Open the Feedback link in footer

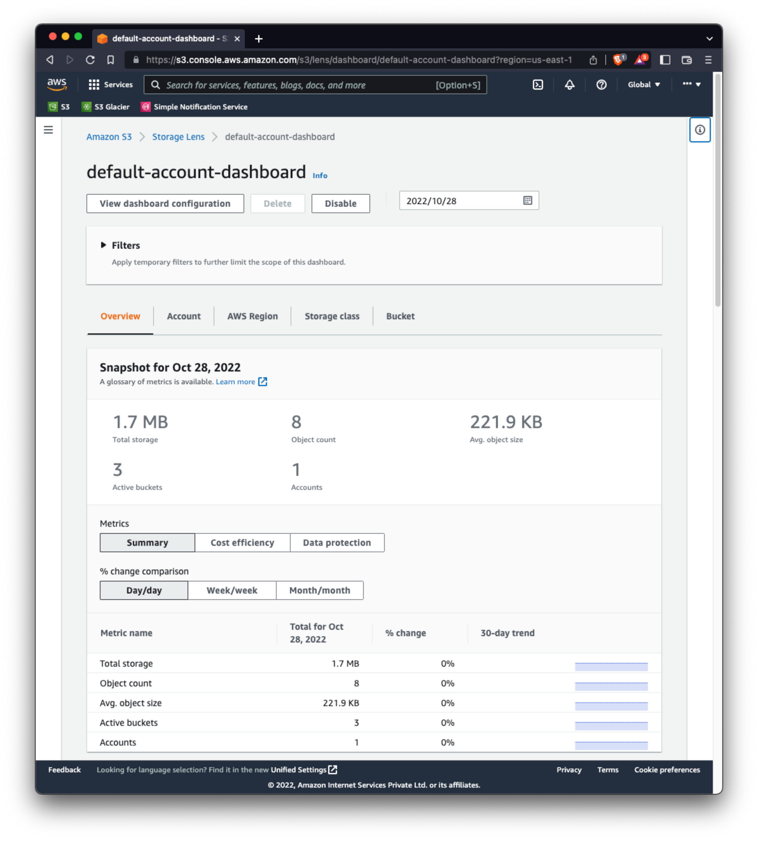[64, 769]
